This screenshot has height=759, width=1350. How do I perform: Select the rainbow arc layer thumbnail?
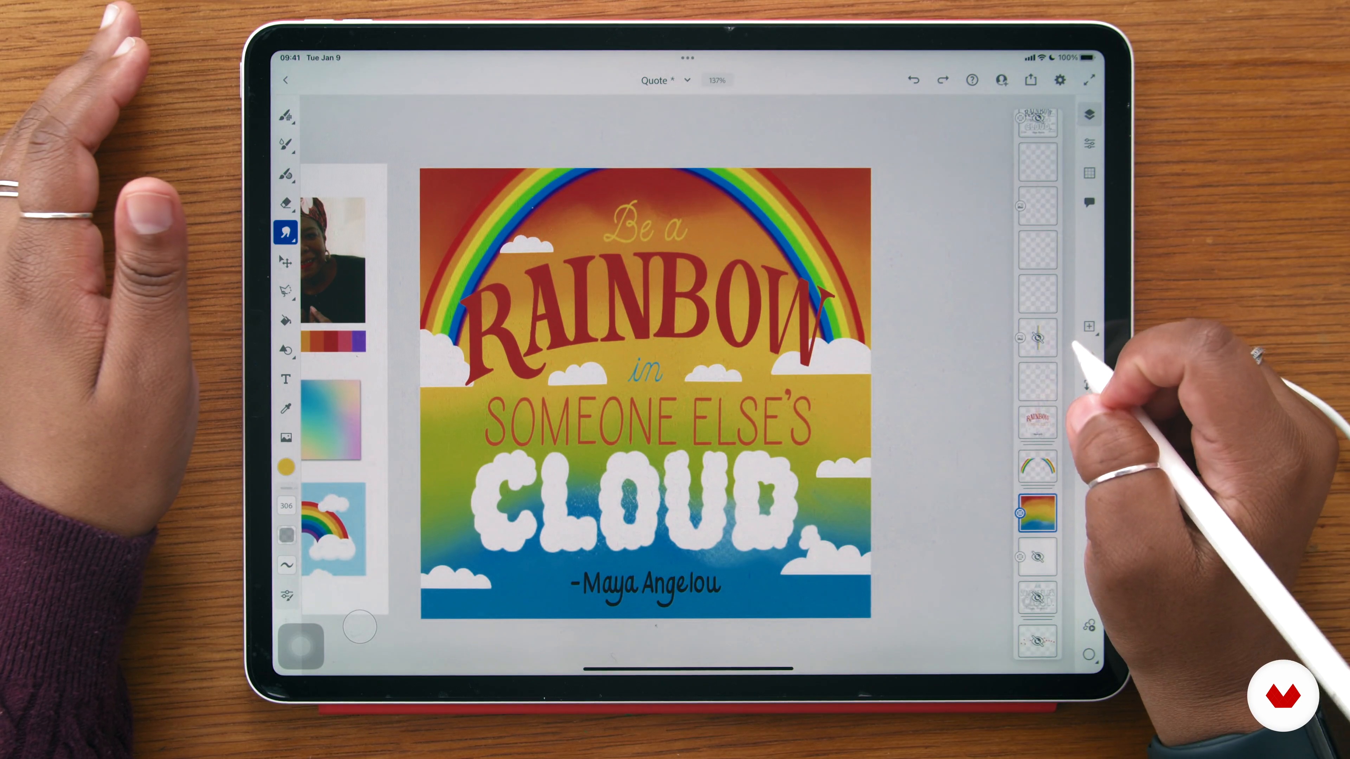coord(1037,466)
